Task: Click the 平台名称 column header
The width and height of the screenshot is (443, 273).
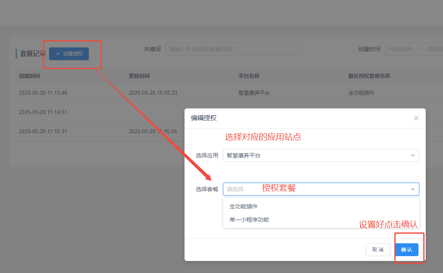Action: [x=249, y=76]
